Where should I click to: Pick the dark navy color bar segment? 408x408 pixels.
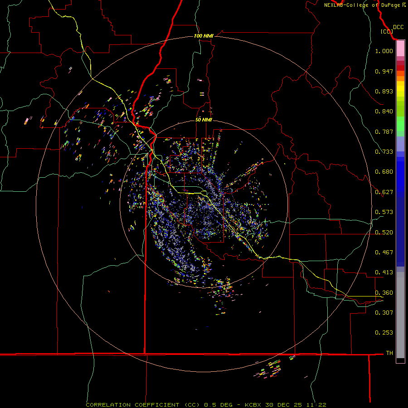[400, 232]
